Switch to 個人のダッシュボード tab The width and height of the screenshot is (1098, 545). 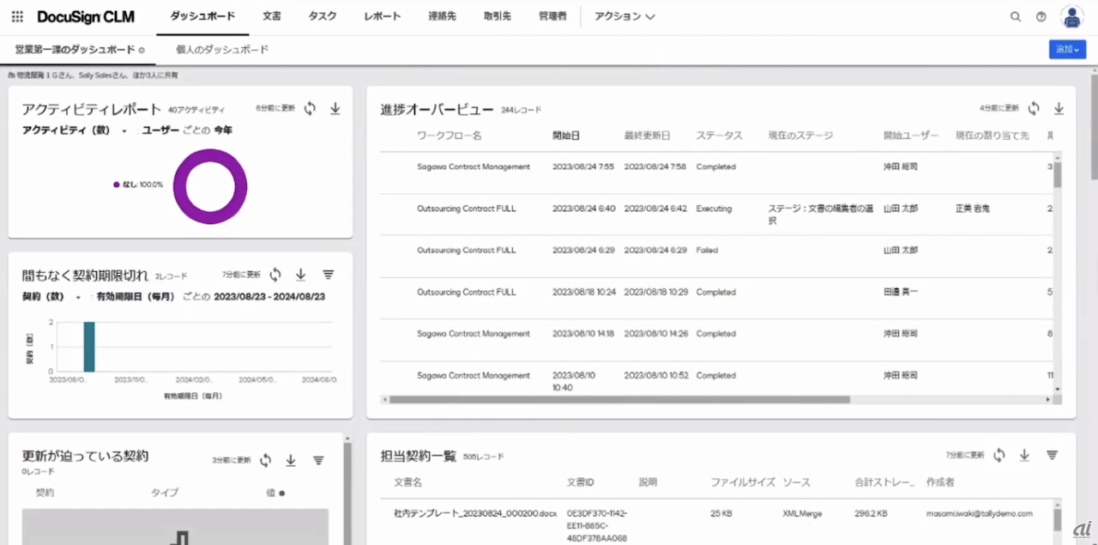click(222, 50)
